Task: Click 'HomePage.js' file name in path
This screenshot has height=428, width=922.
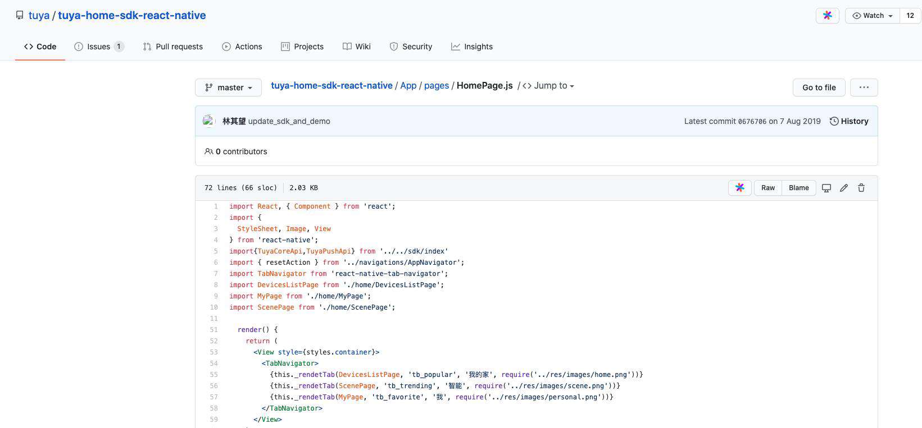Action: [x=485, y=86]
